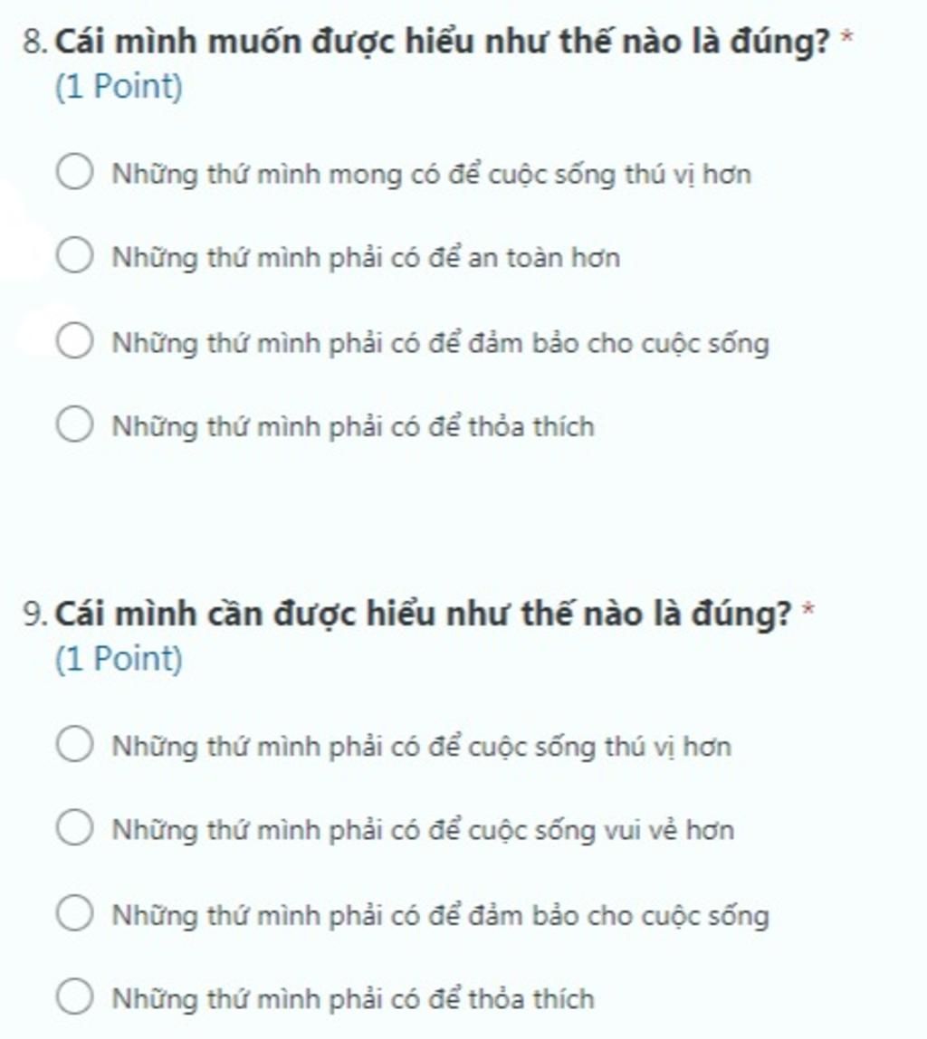Click heading 'Cái mình muốn được hiểu như thế nào là đúng?'
This screenshot has height=1039, width=927.
(x=442, y=42)
